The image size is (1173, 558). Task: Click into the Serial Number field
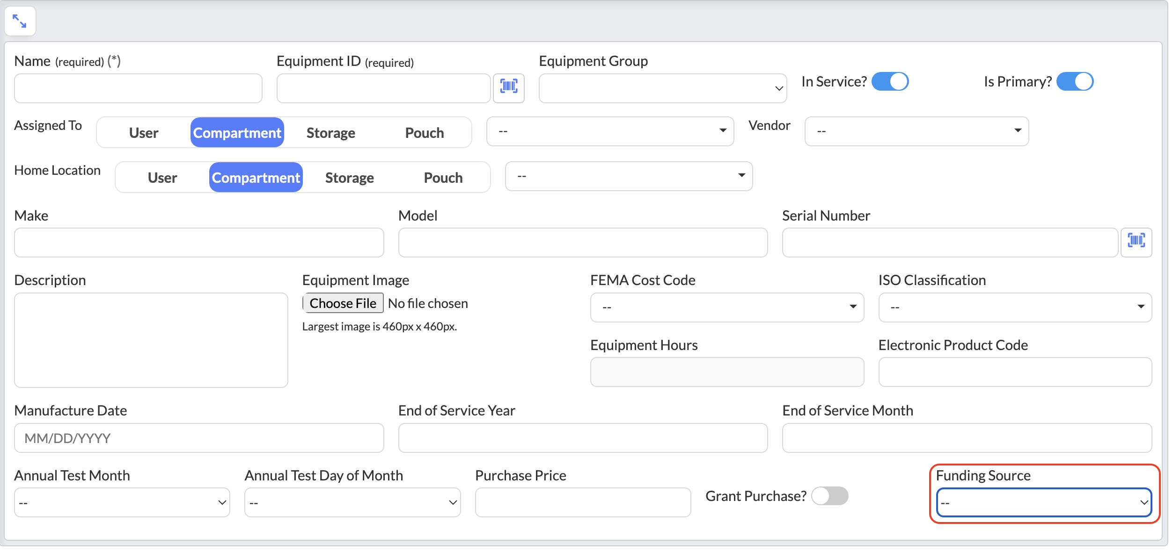950,243
